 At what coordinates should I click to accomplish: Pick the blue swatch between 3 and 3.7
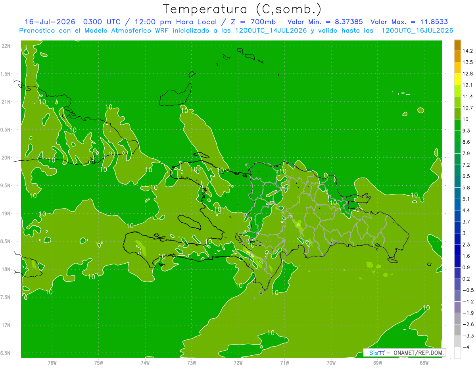[457, 227]
